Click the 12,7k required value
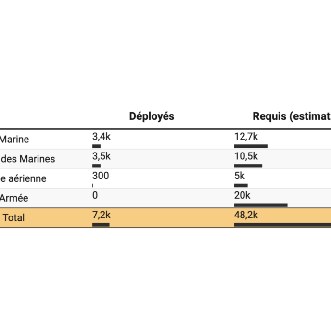 coord(246,137)
